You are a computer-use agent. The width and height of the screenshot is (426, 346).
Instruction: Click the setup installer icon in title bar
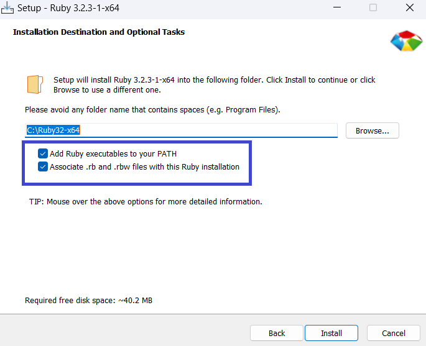coord(7,8)
